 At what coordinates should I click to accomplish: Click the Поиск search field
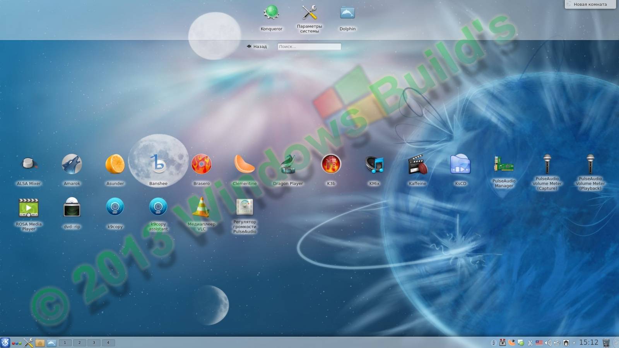point(309,46)
